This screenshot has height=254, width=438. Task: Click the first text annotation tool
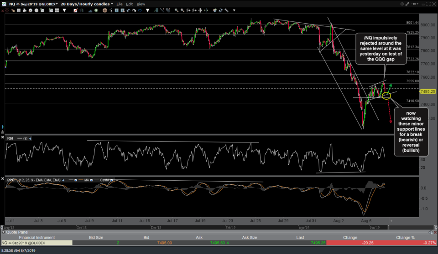(x=117, y=10)
